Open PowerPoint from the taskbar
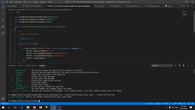The image size is (195, 110). (x=41, y=107)
